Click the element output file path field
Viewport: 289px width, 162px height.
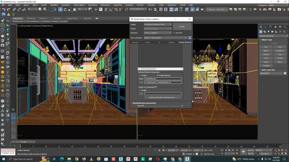click(x=163, y=82)
